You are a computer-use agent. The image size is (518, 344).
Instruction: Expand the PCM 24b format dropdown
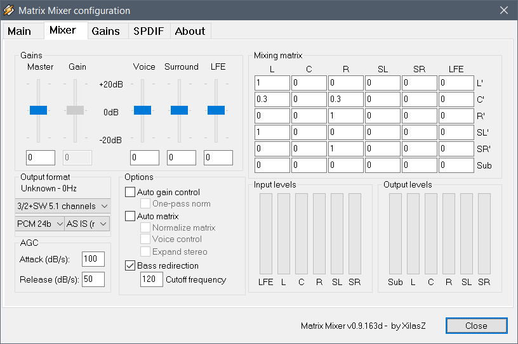[39, 224]
